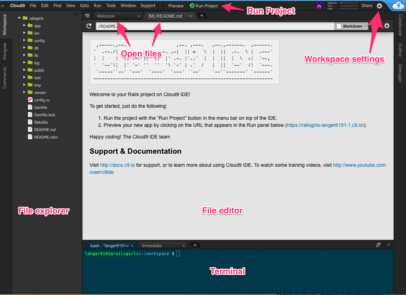
Task: Close the Welcome tab
Action: [139, 16]
